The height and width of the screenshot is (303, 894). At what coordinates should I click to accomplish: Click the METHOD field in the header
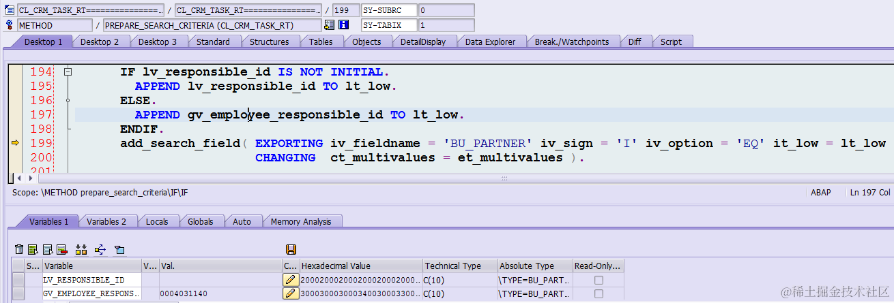[x=55, y=25]
